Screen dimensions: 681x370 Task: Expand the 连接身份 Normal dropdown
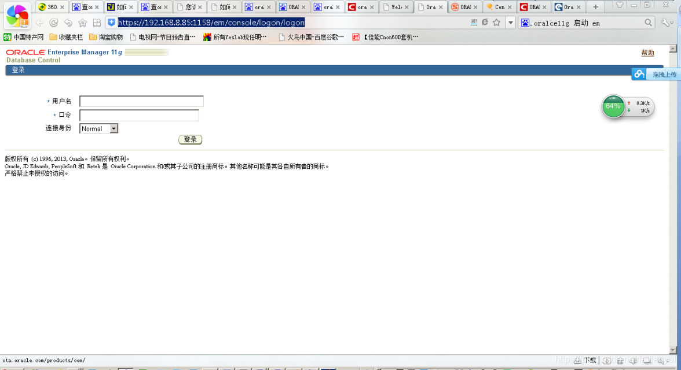98,128
